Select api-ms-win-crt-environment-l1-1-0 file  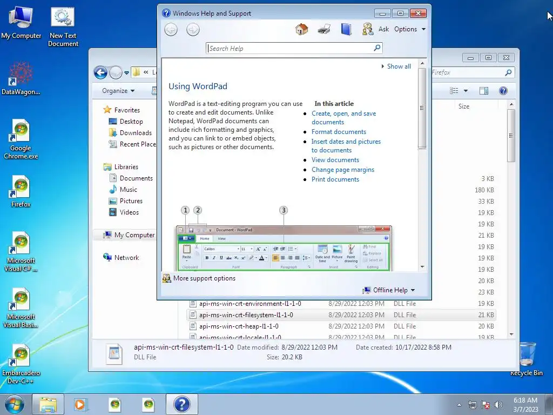[250, 304]
